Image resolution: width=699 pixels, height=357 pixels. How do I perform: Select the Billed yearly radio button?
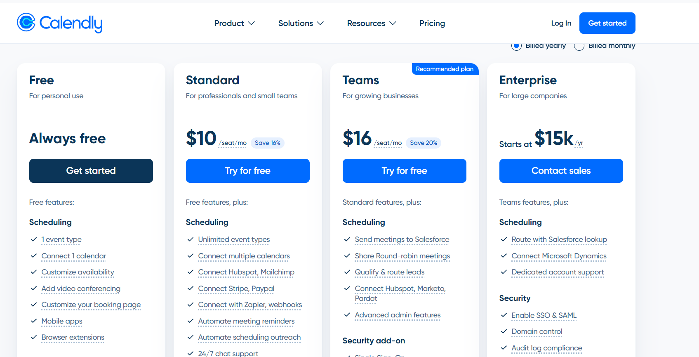[x=516, y=46]
